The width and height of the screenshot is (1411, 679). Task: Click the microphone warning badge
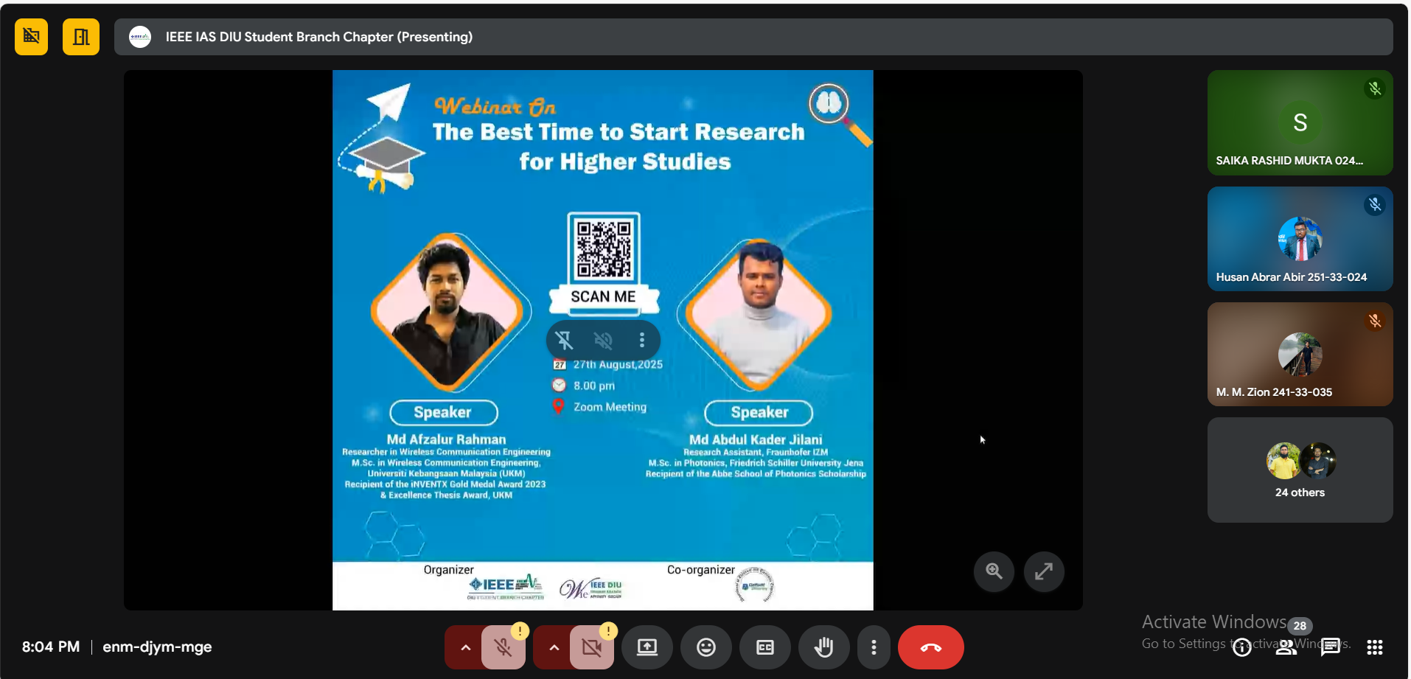(x=520, y=631)
